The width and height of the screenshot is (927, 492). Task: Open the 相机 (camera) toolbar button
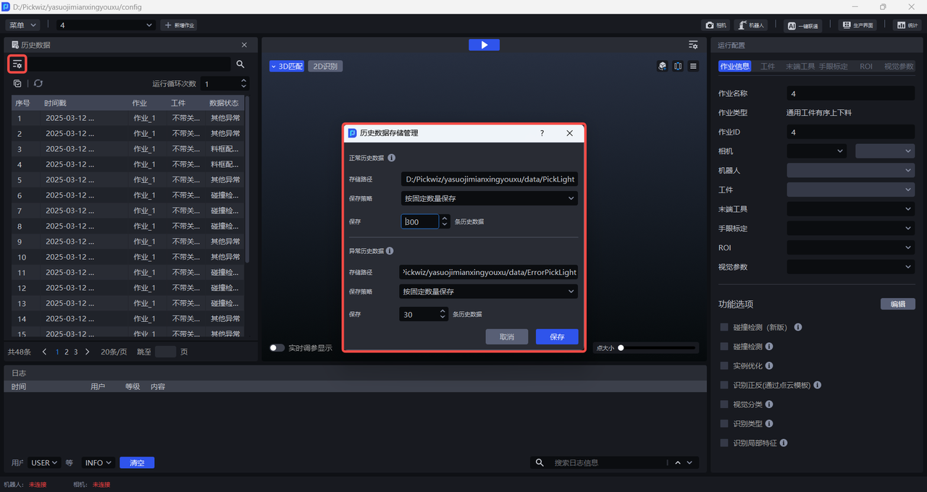pyautogui.click(x=716, y=25)
